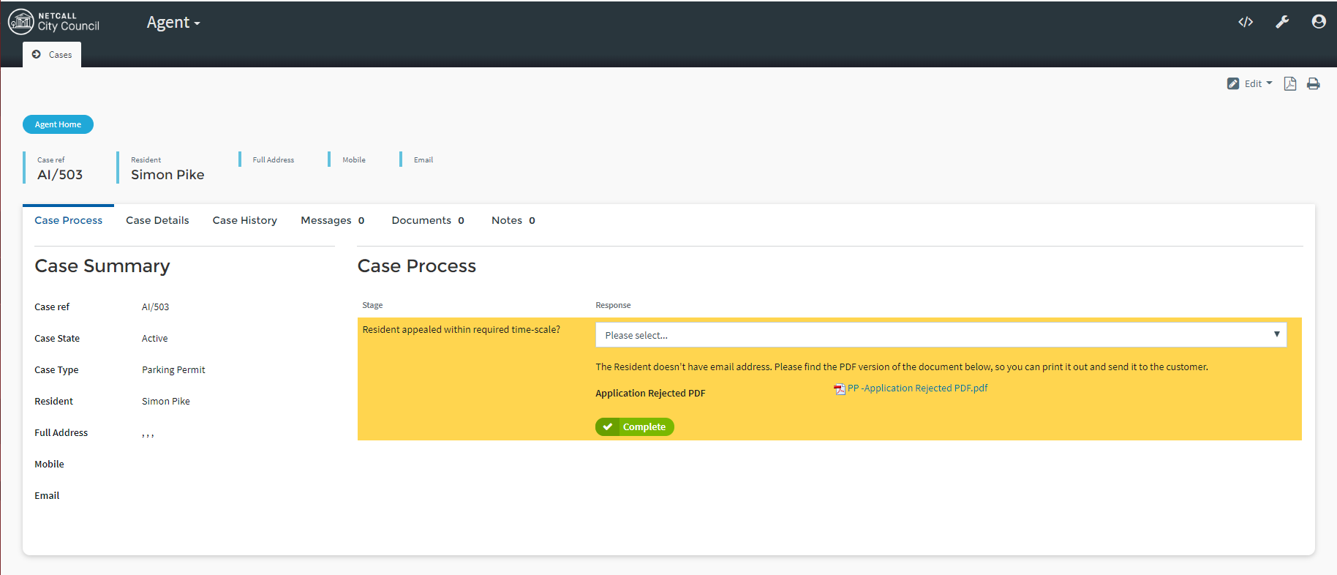Expand the Agent dropdown menu
This screenshot has height=575, width=1337.
point(173,23)
